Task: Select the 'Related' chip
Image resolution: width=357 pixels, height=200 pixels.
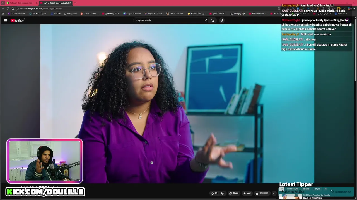Action: tap(306, 189)
